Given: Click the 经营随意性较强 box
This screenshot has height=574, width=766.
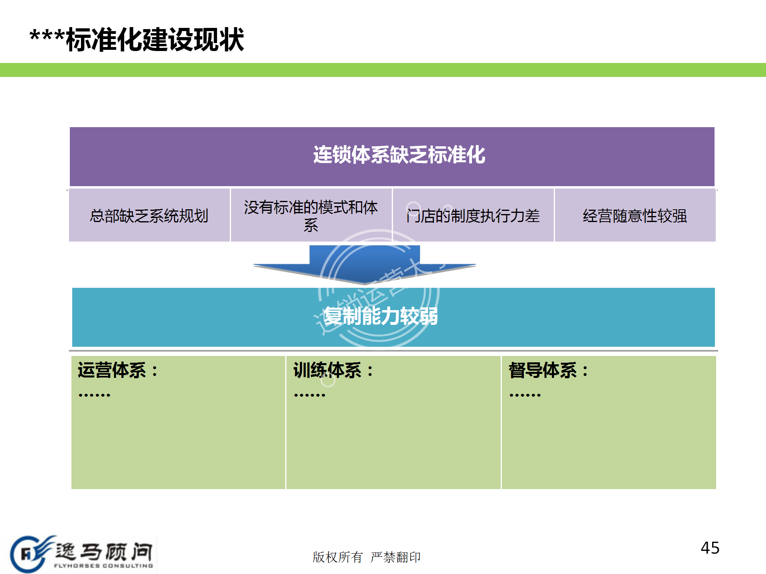Looking at the screenshot, I should [x=635, y=216].
